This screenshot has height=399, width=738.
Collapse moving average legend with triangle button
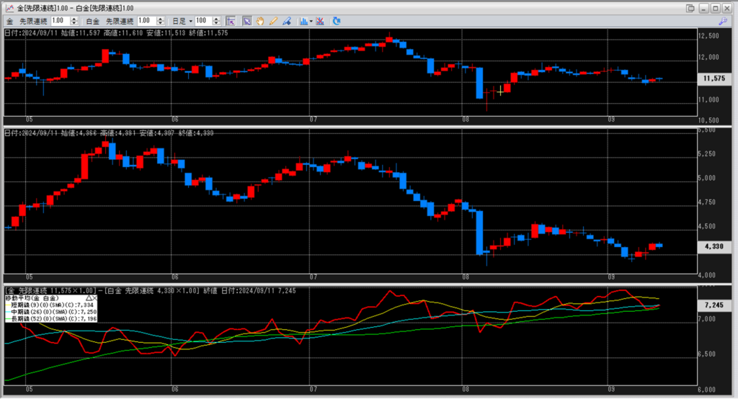[x=88, y=297]
